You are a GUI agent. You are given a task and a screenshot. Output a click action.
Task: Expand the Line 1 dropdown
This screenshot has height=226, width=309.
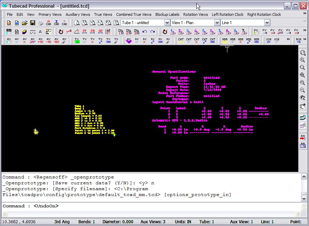(x=267, y=23)
